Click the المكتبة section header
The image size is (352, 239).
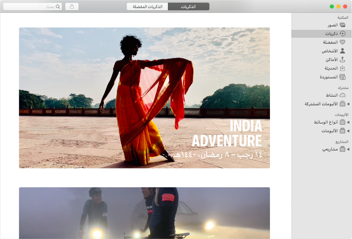click(343, 17)
